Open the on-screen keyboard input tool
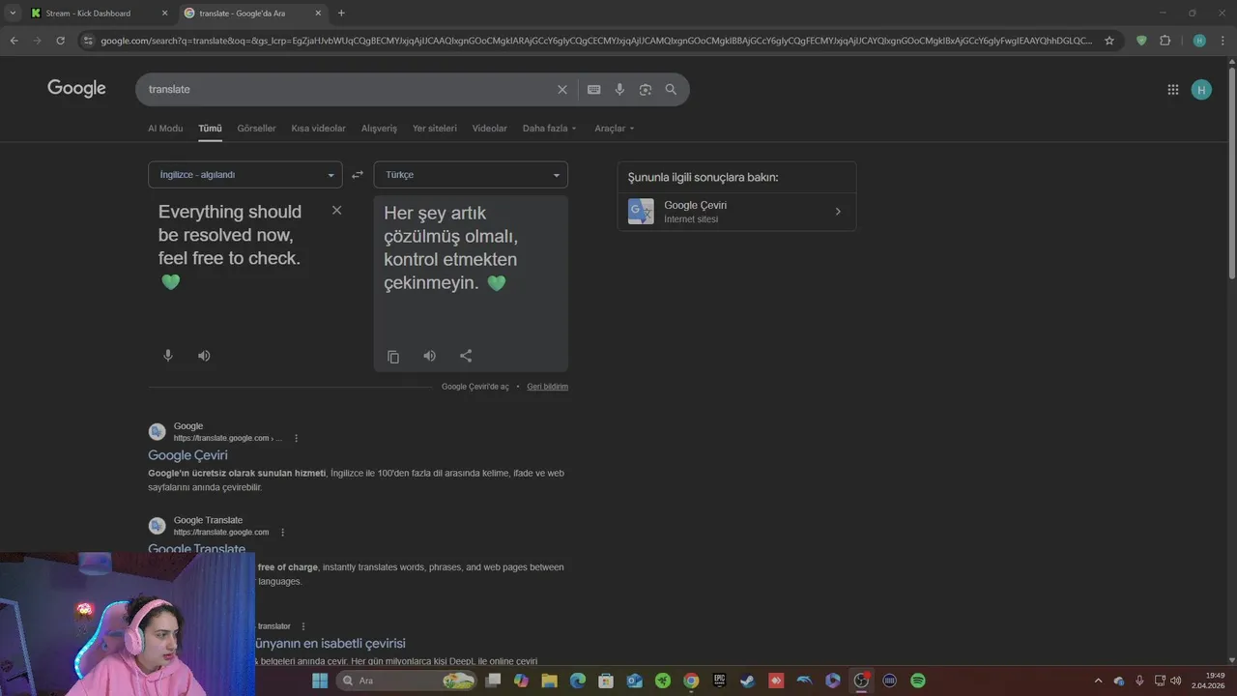The height and width of the screenshot is (696, 1237). click(593, 89)
